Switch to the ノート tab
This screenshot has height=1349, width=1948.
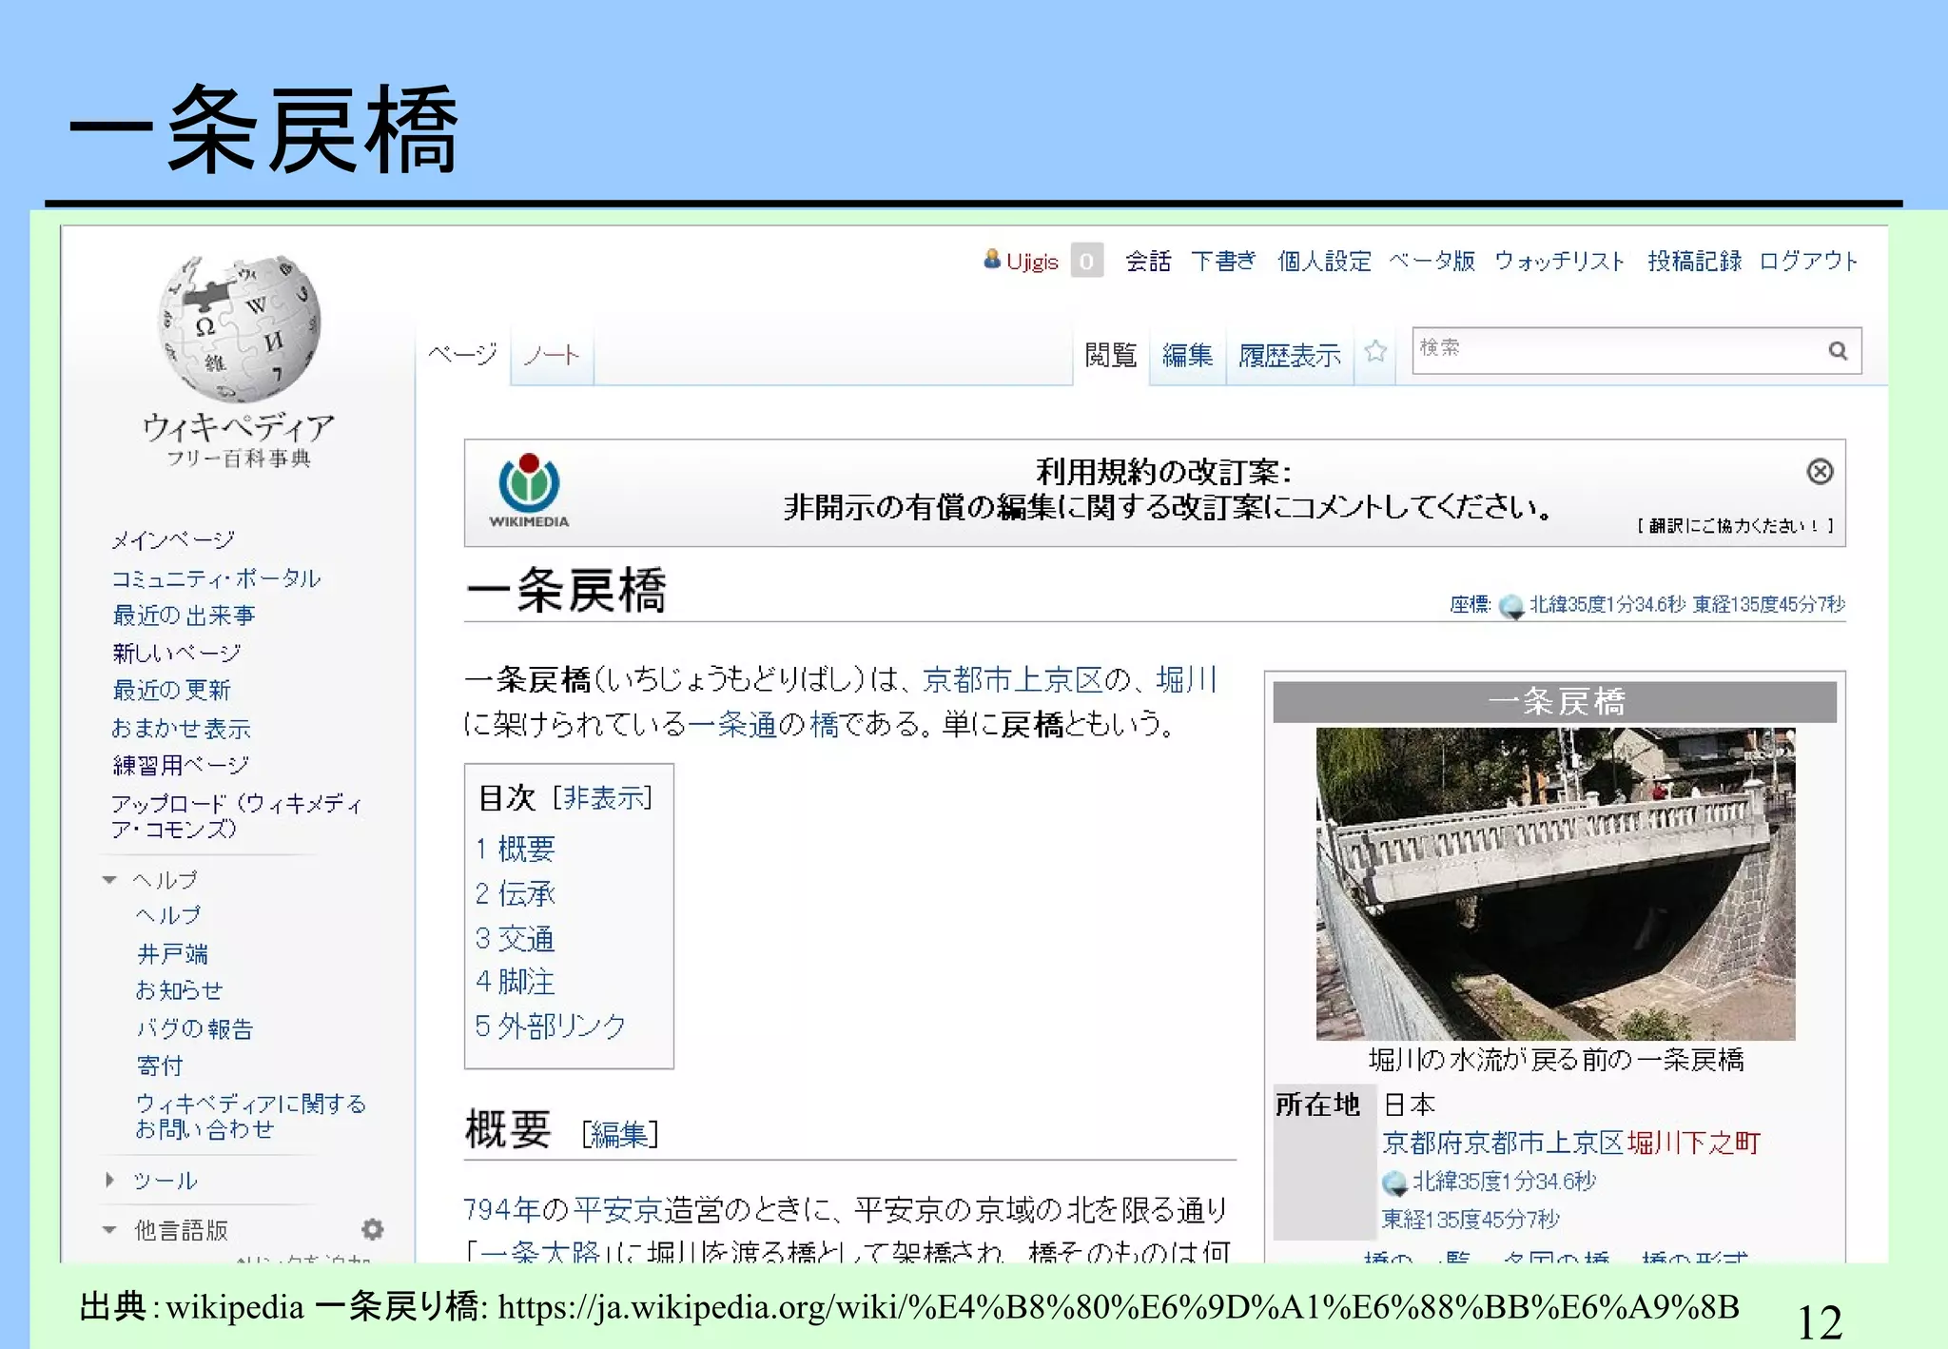552,355
